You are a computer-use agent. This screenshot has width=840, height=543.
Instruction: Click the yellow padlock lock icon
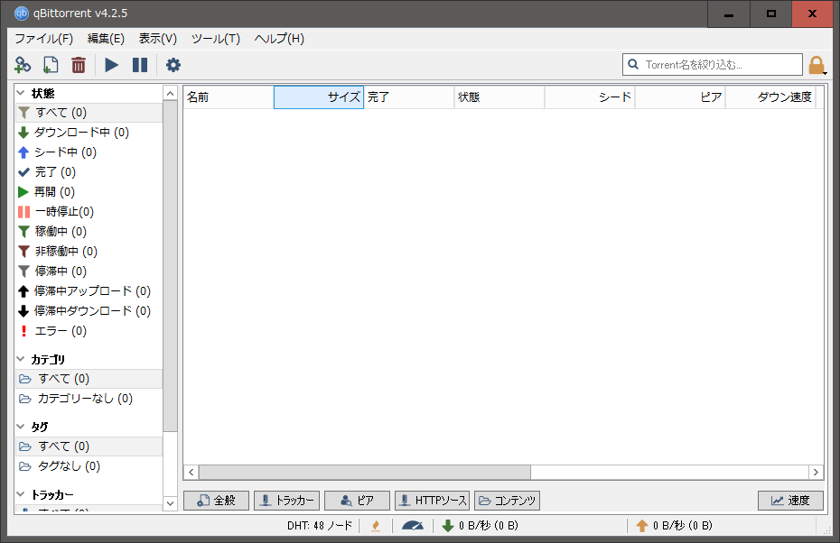(x=816, y=65)
